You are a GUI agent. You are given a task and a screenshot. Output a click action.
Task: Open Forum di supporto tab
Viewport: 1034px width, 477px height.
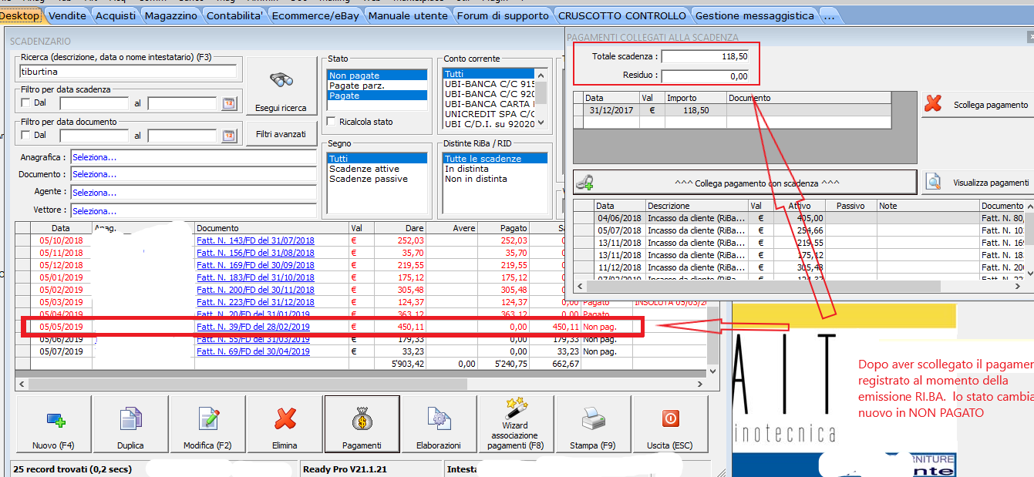click(503, 15)
